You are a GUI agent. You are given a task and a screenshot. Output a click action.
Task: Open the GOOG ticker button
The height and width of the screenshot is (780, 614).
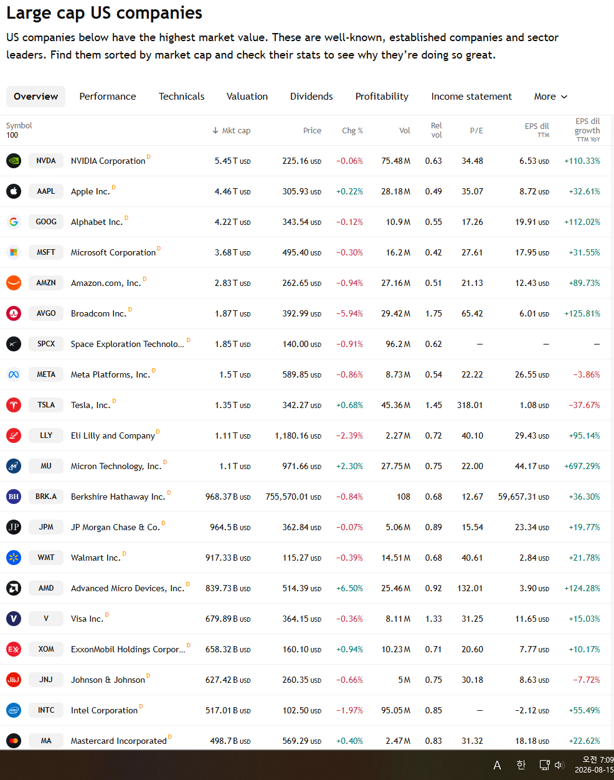(46, 222)
